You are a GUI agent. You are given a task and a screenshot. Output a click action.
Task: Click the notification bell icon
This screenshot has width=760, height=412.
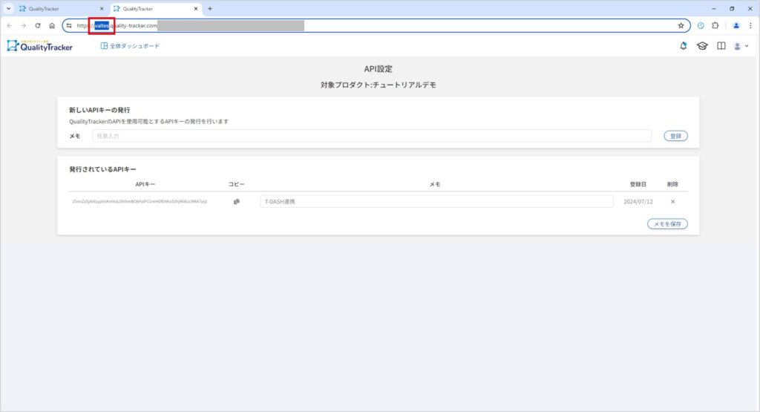click(684, 46)
